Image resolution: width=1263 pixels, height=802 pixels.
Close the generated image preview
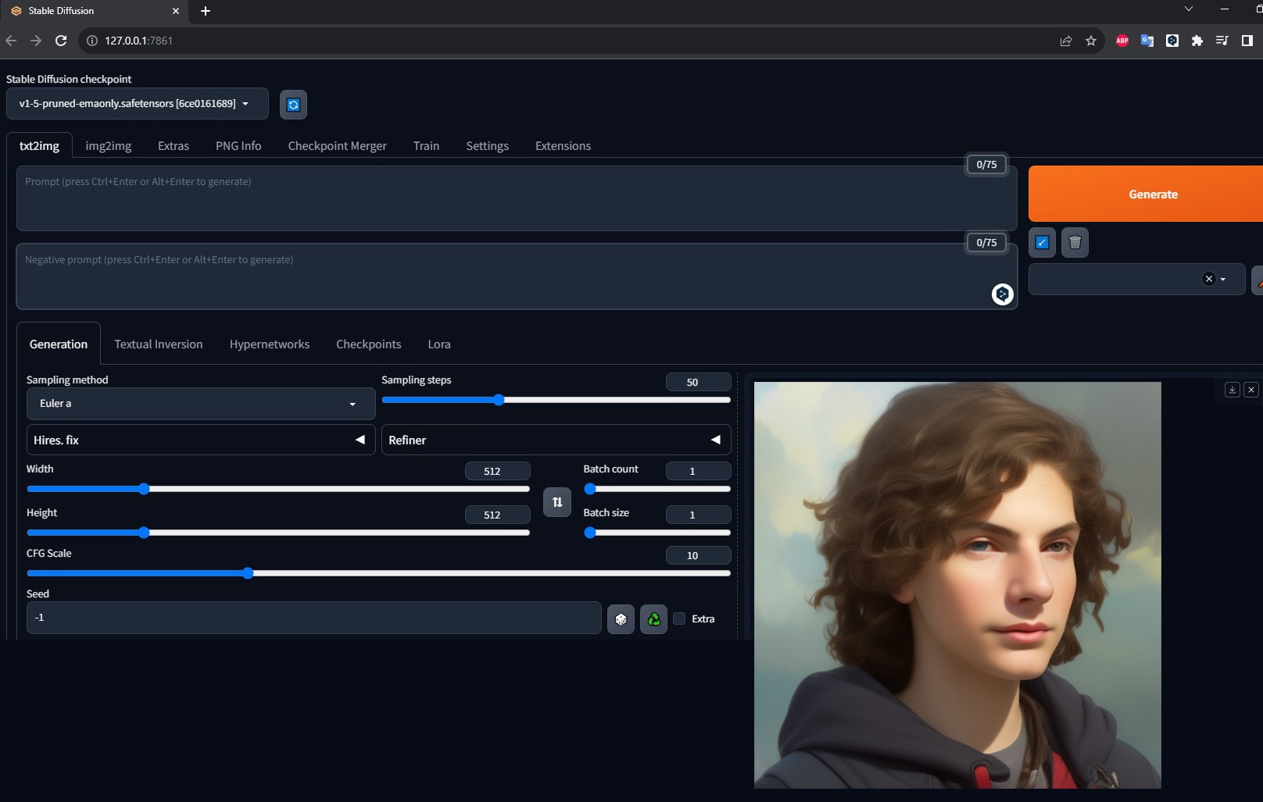pyautogui.click(x=1250, y=389)
